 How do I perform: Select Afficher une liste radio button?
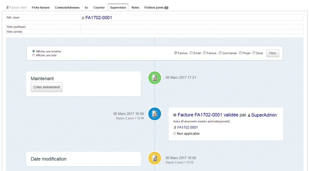[33, 55]
